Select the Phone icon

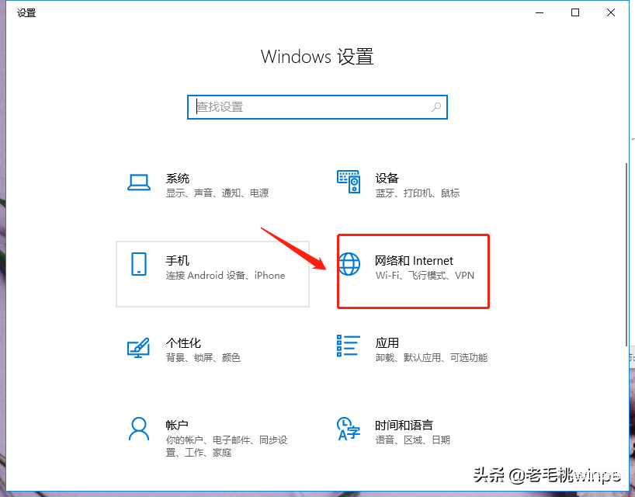tap(139, 264)
